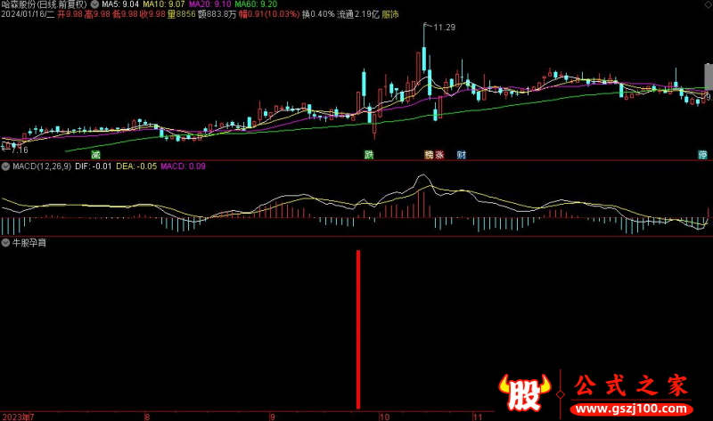Viewport: 713px width, 421px height.
Task: Select the MA5: 9.04 label
Action: [x=120, y=4]
